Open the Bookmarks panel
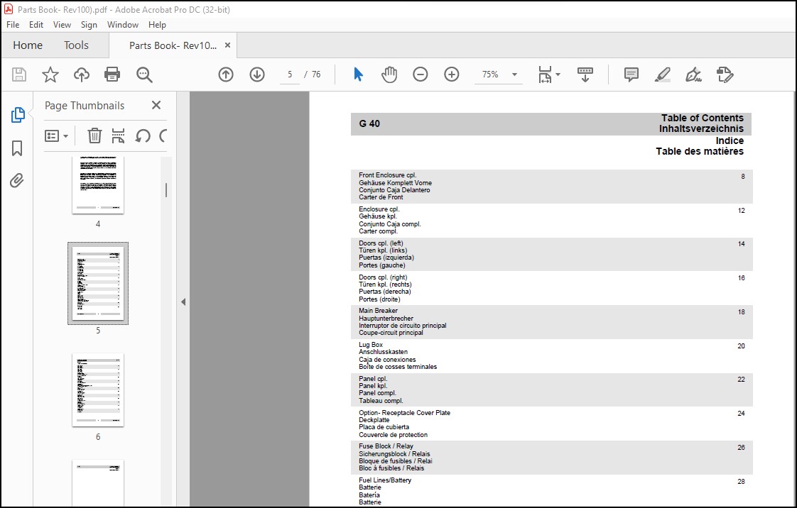This screenshot has width=797, height=508. (x=17, y=148)
